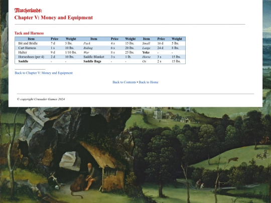Click the Marcherlands blackletter title
Image resolution: width=271 pixels, height=203 pixels.
click(28, 11)
